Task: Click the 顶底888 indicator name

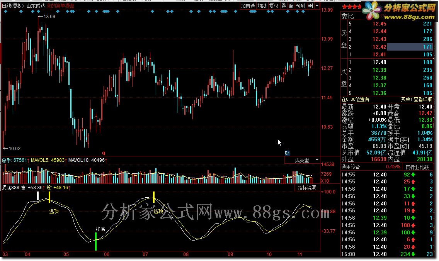Action: tap(11, 187)
